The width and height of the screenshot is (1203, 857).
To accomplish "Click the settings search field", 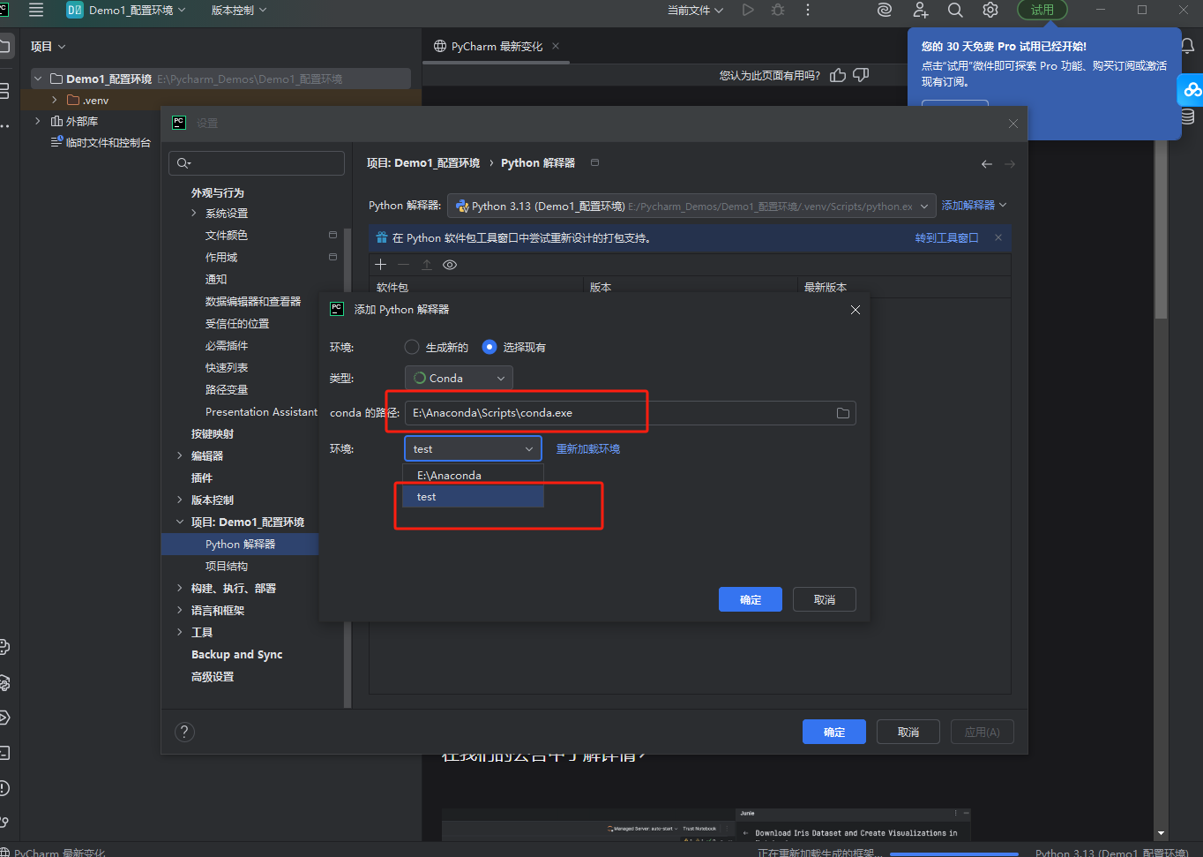I will click(257, 162).
